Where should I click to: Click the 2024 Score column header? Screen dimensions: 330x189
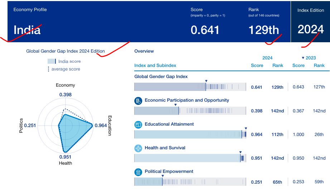coord(257,66)
